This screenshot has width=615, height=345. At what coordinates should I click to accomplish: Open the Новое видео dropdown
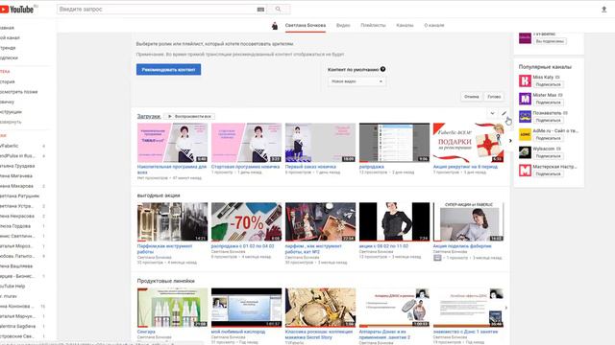(x=357, y=81)
